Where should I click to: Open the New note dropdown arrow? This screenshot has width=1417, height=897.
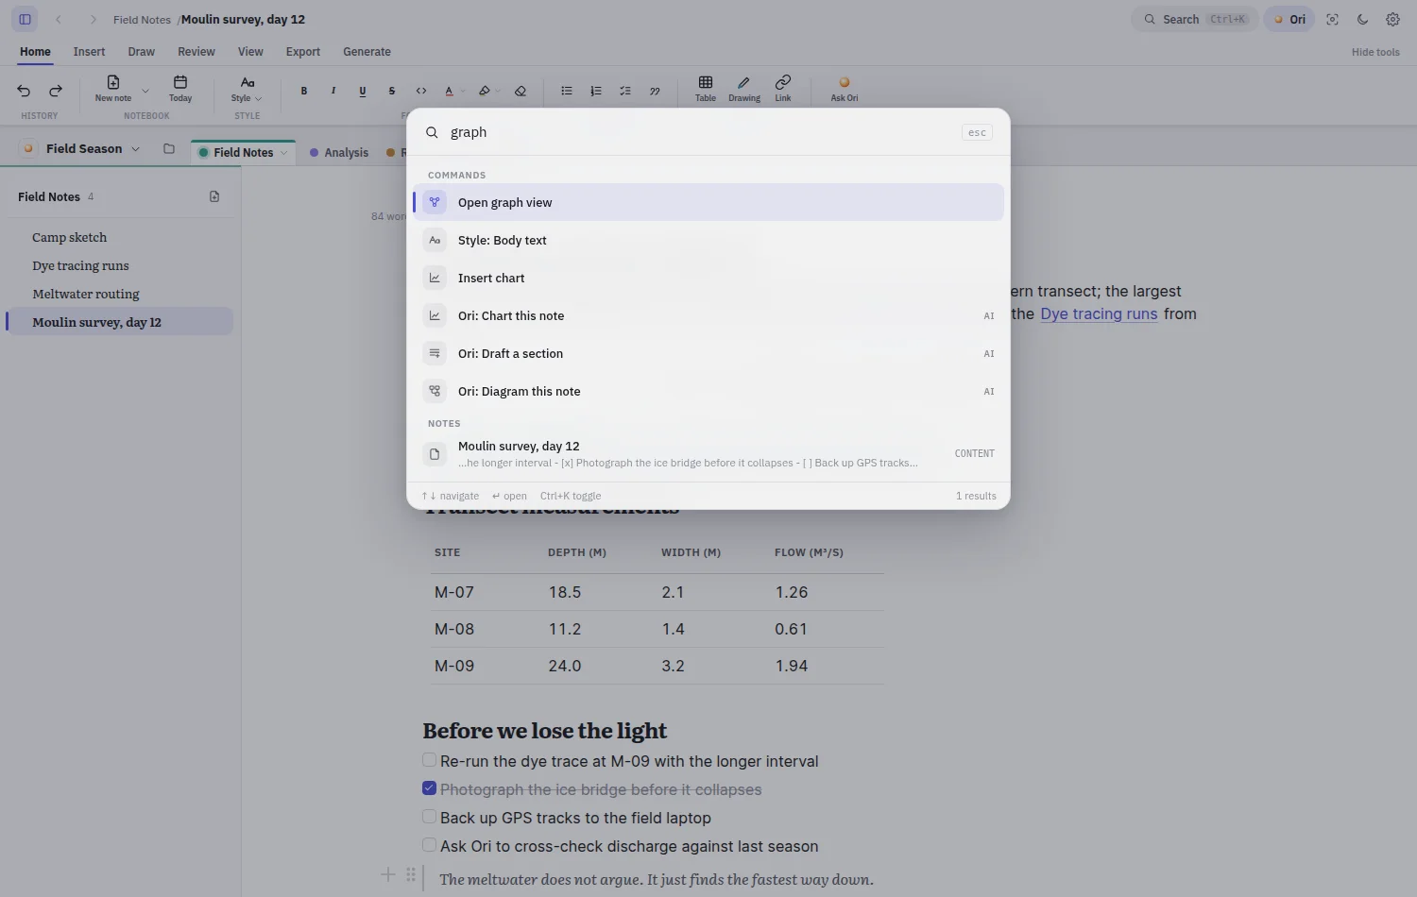point(145,91)
